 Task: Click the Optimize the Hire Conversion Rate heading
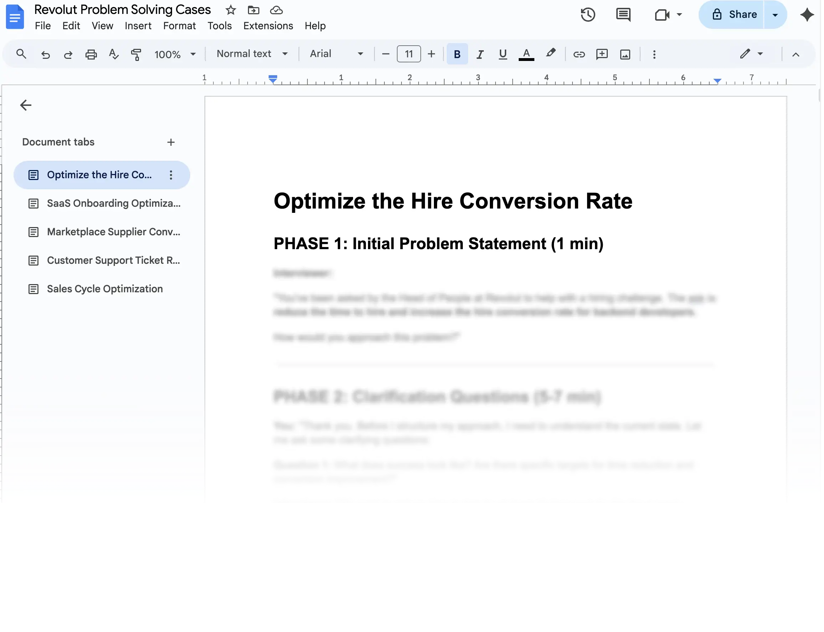pyautogui.click(x=453, y=201)
